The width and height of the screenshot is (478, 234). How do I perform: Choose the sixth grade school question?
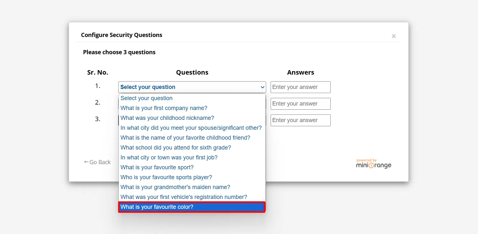point(192,148)
